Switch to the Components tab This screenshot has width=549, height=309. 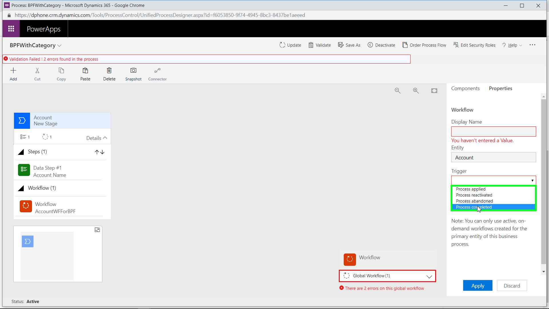[465, 88]
